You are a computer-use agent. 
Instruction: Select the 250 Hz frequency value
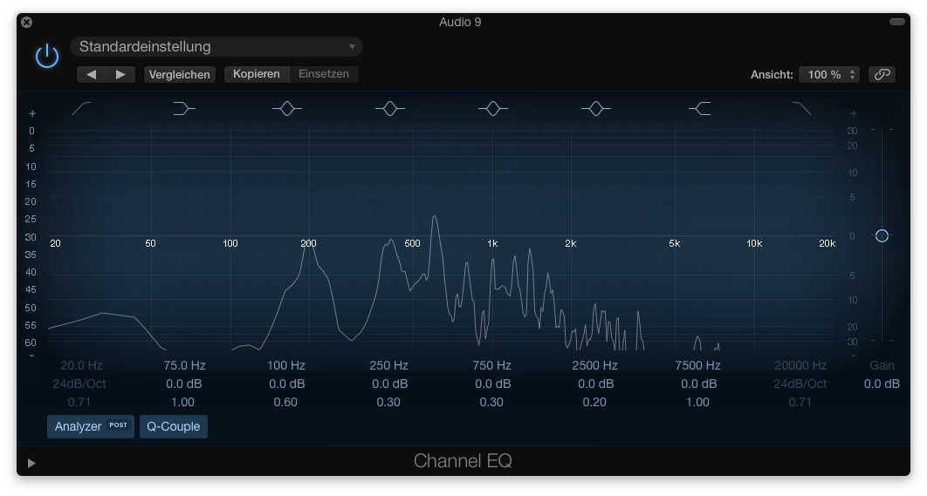pos(389,365)
